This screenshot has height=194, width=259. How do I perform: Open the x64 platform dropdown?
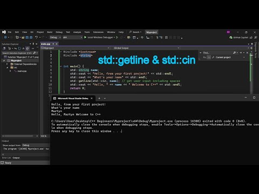point(72,37)
